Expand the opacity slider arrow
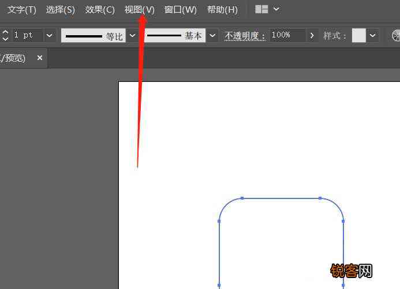 click(312, 35)
